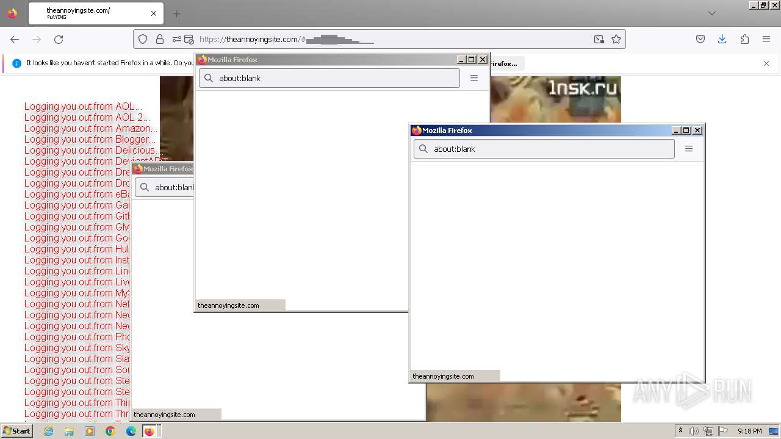Open the tracking protection shield icon

[143, 39]
